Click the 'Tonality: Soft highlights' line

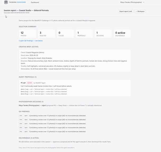(x=58, y=66)
